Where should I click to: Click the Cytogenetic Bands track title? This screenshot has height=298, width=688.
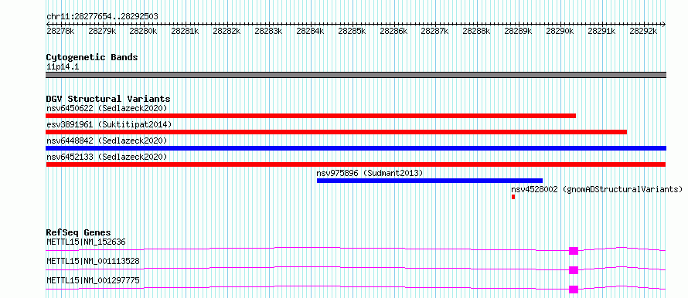click(92, 57)
